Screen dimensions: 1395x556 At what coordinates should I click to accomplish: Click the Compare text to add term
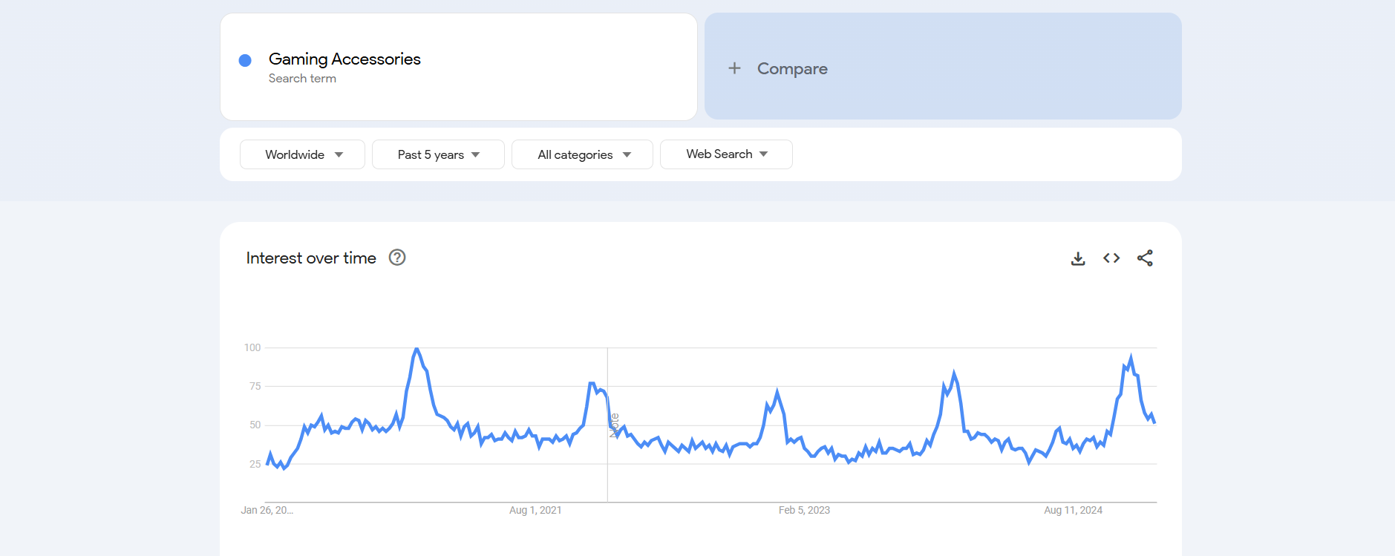[x=792, y=68]
